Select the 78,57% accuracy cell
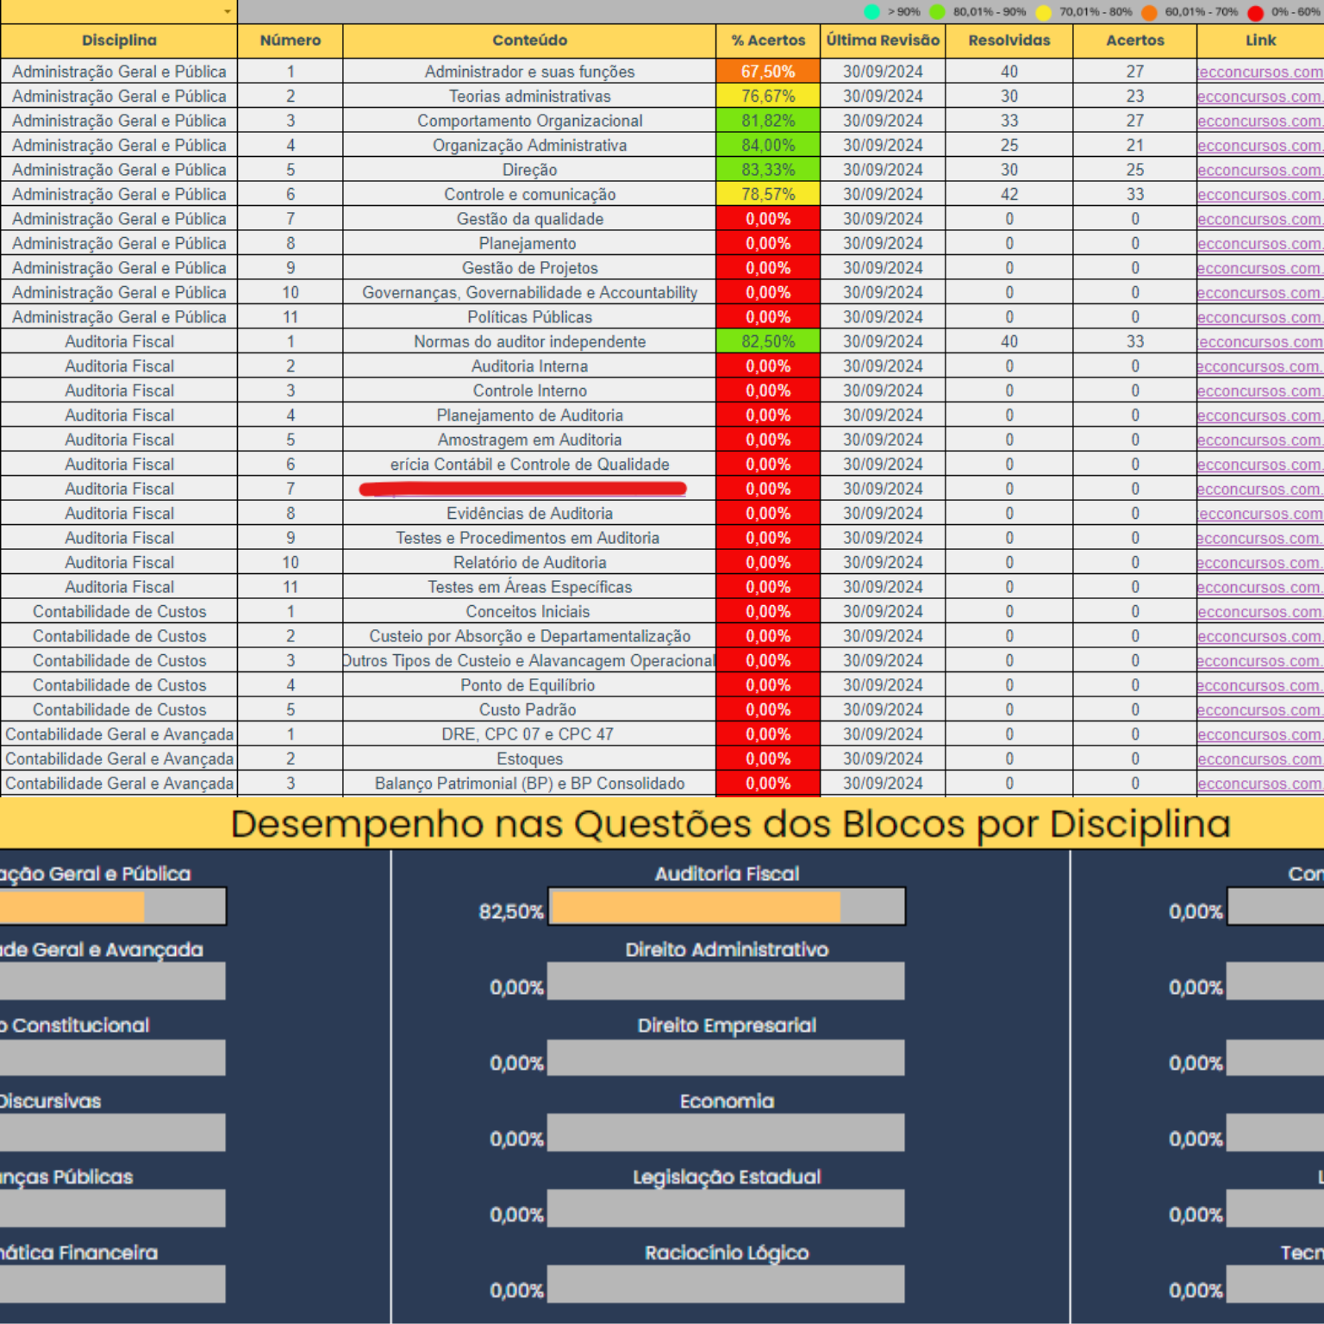 coord(768,195)
